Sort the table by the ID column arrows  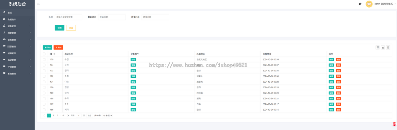[54, 54]
